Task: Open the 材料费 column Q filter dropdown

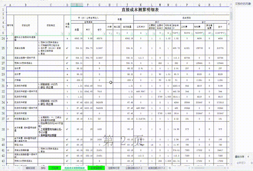Action: point(204,34)
